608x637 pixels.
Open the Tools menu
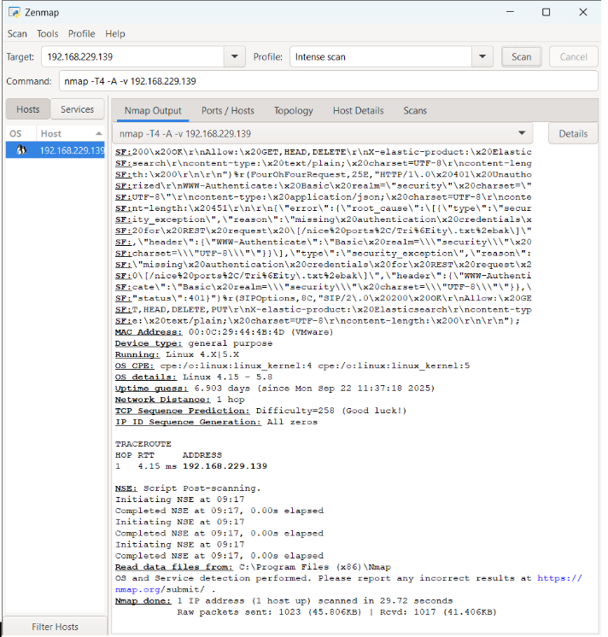[x=48, y=33]
